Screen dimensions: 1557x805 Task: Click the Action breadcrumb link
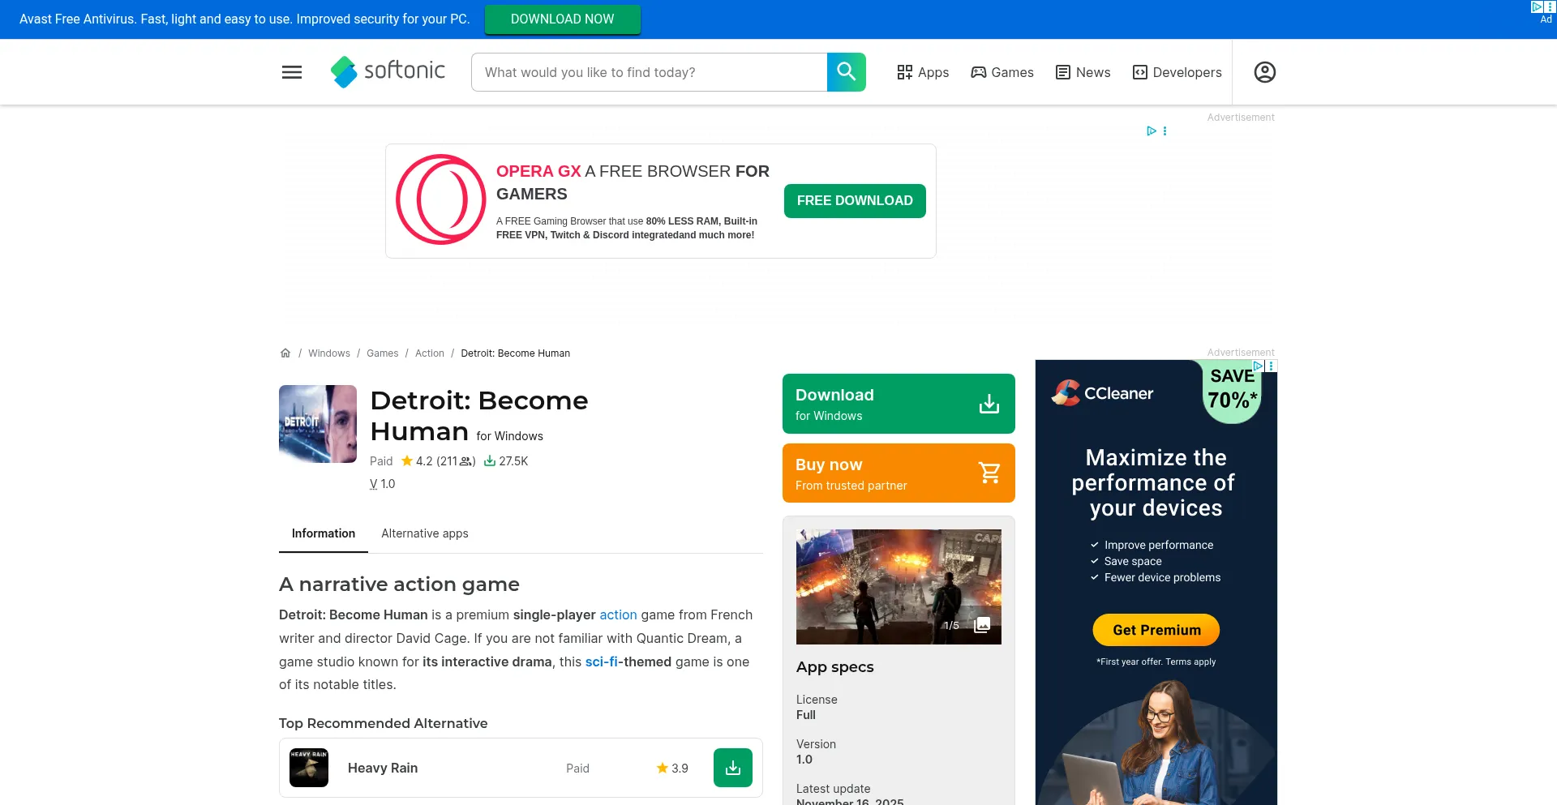430,353
